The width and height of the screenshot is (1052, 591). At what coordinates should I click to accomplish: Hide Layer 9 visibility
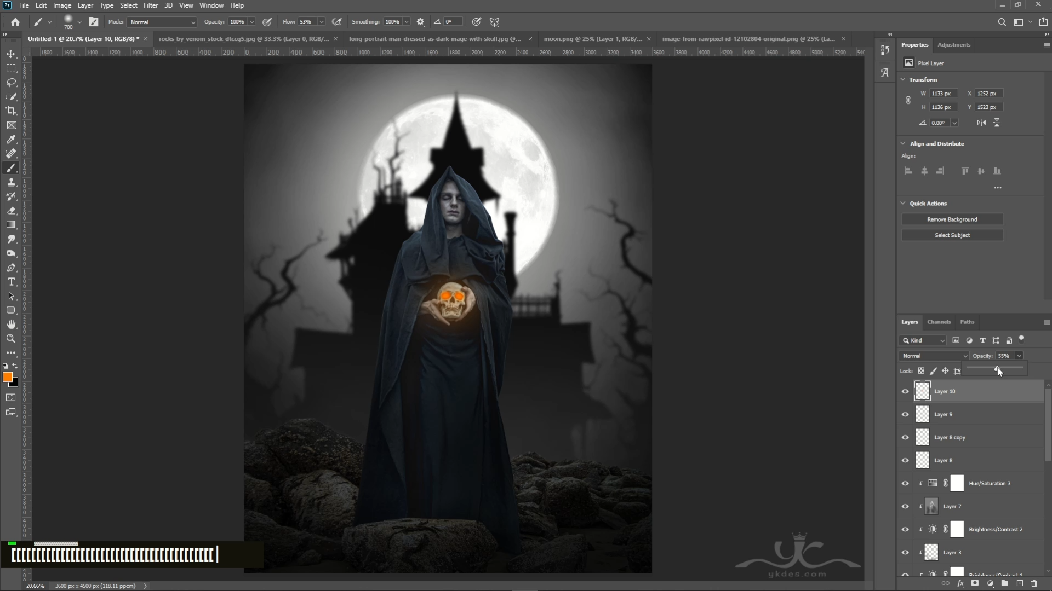click(x=905, y=414)
